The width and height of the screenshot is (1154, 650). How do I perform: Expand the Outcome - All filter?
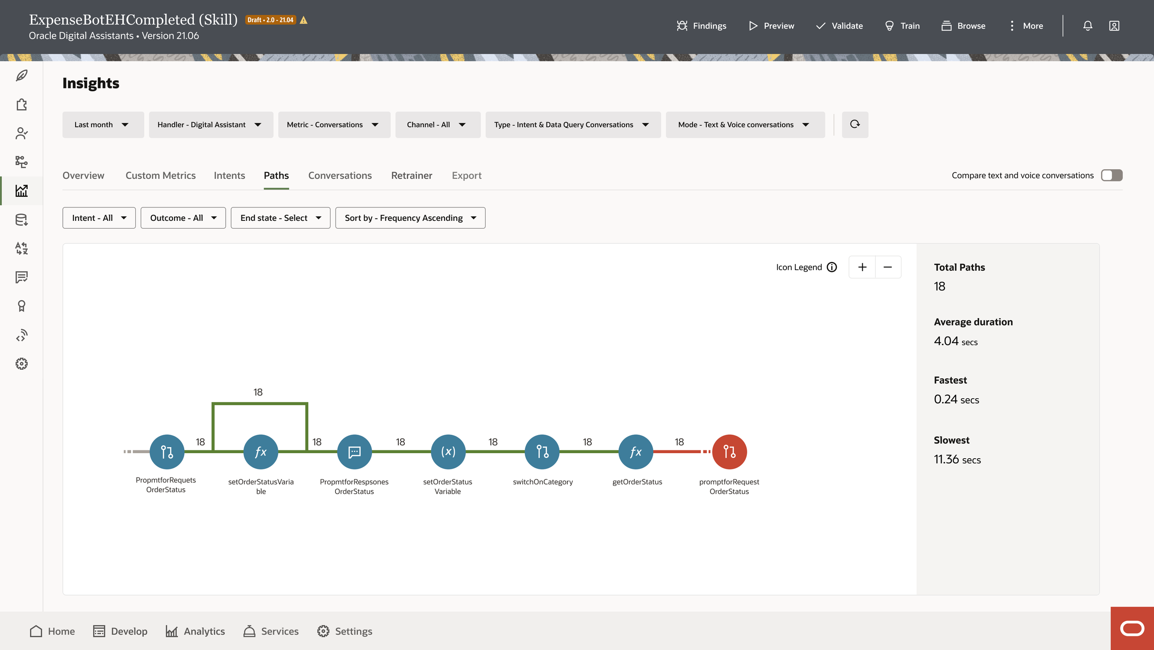click(183, 218)
